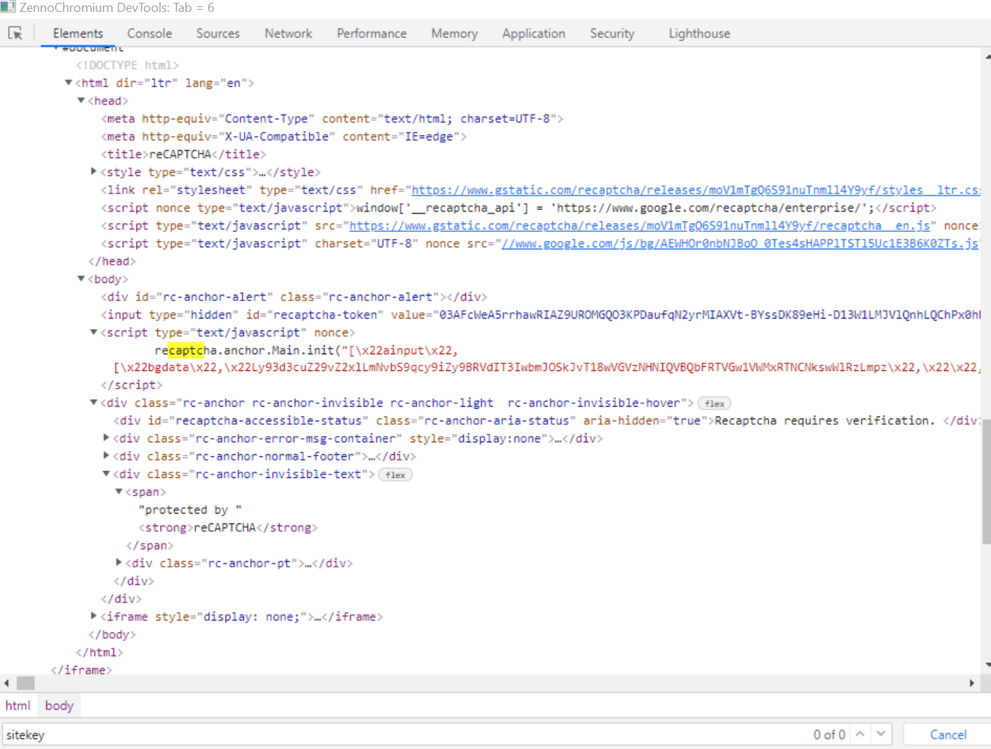Focus the search field containing sitekey
This screenshot has width=991, height=749.
405,734
